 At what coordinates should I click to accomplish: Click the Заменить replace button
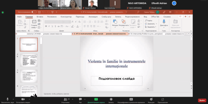(151, 24)
